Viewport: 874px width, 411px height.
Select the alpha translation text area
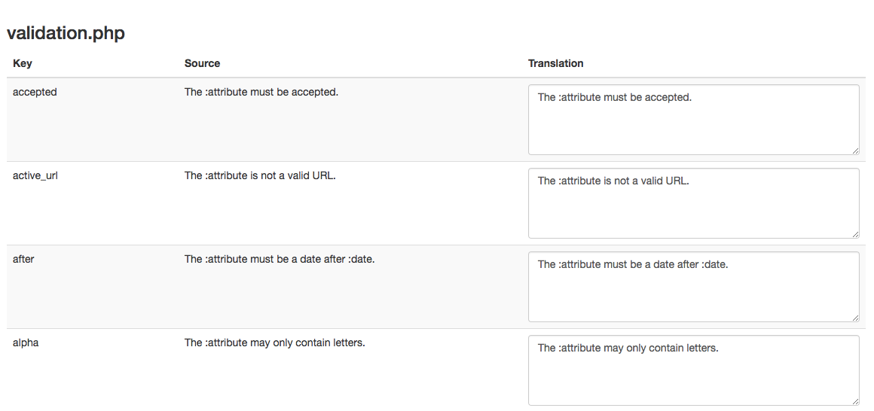[693, 370]
